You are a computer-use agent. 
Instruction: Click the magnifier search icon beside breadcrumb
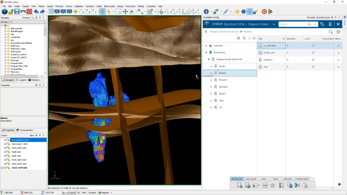[331, 32]
